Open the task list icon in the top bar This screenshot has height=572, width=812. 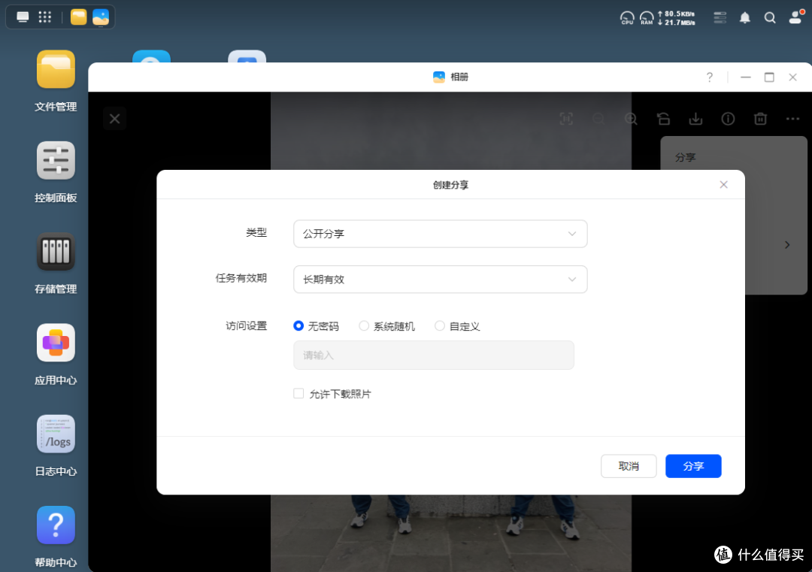tap(720, 17)
